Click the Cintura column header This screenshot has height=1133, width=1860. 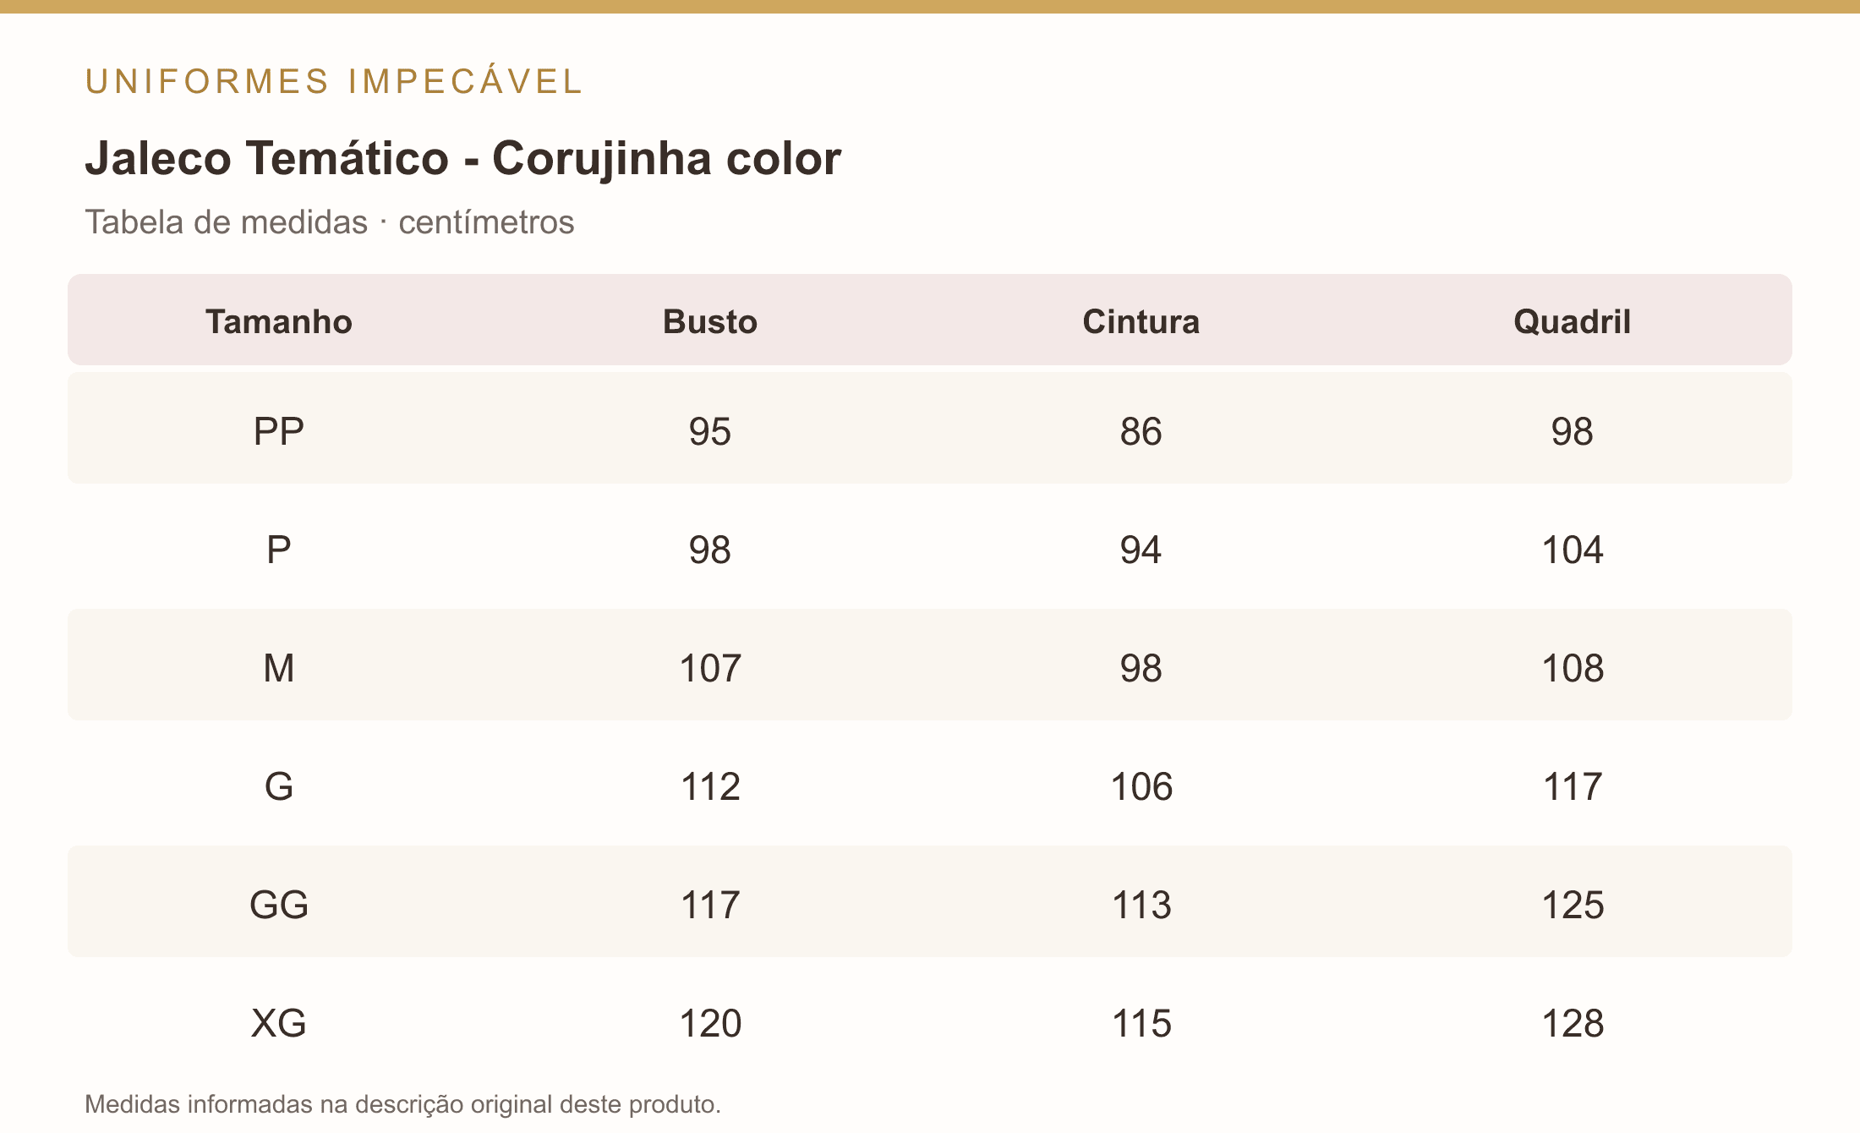click(1141, 322)
